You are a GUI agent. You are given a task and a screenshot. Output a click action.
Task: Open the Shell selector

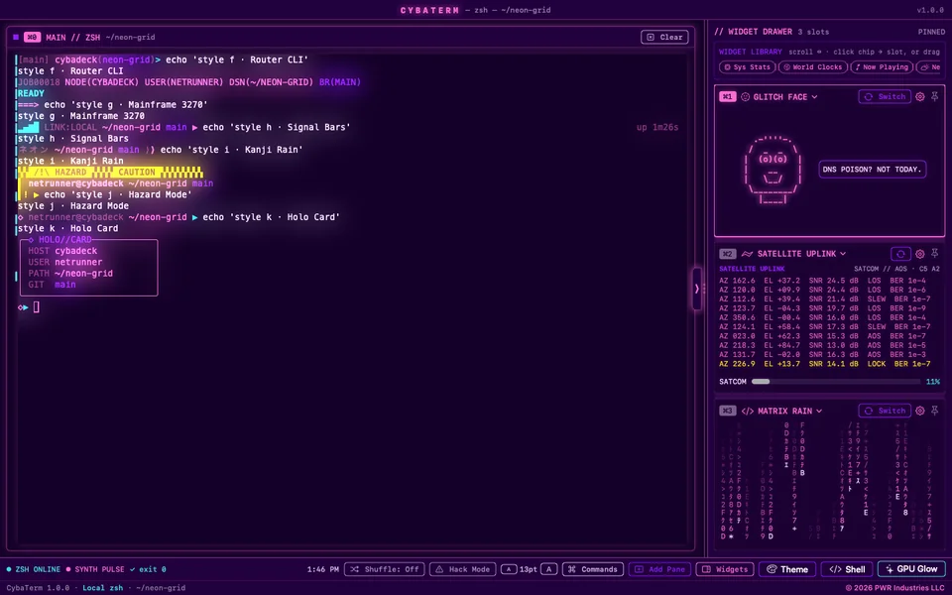tap(847, 569)
